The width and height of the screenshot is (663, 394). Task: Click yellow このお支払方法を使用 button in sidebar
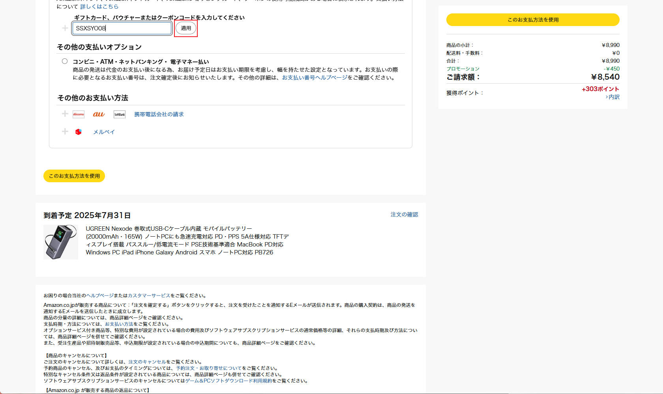533,20
